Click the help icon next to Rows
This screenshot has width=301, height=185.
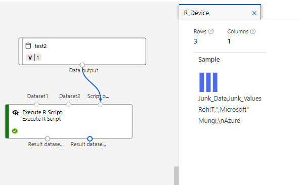pyautogui.click(x=211, y=31)
